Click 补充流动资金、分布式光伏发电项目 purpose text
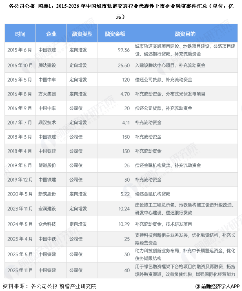242x291 pixels. (x=170, y=94)
